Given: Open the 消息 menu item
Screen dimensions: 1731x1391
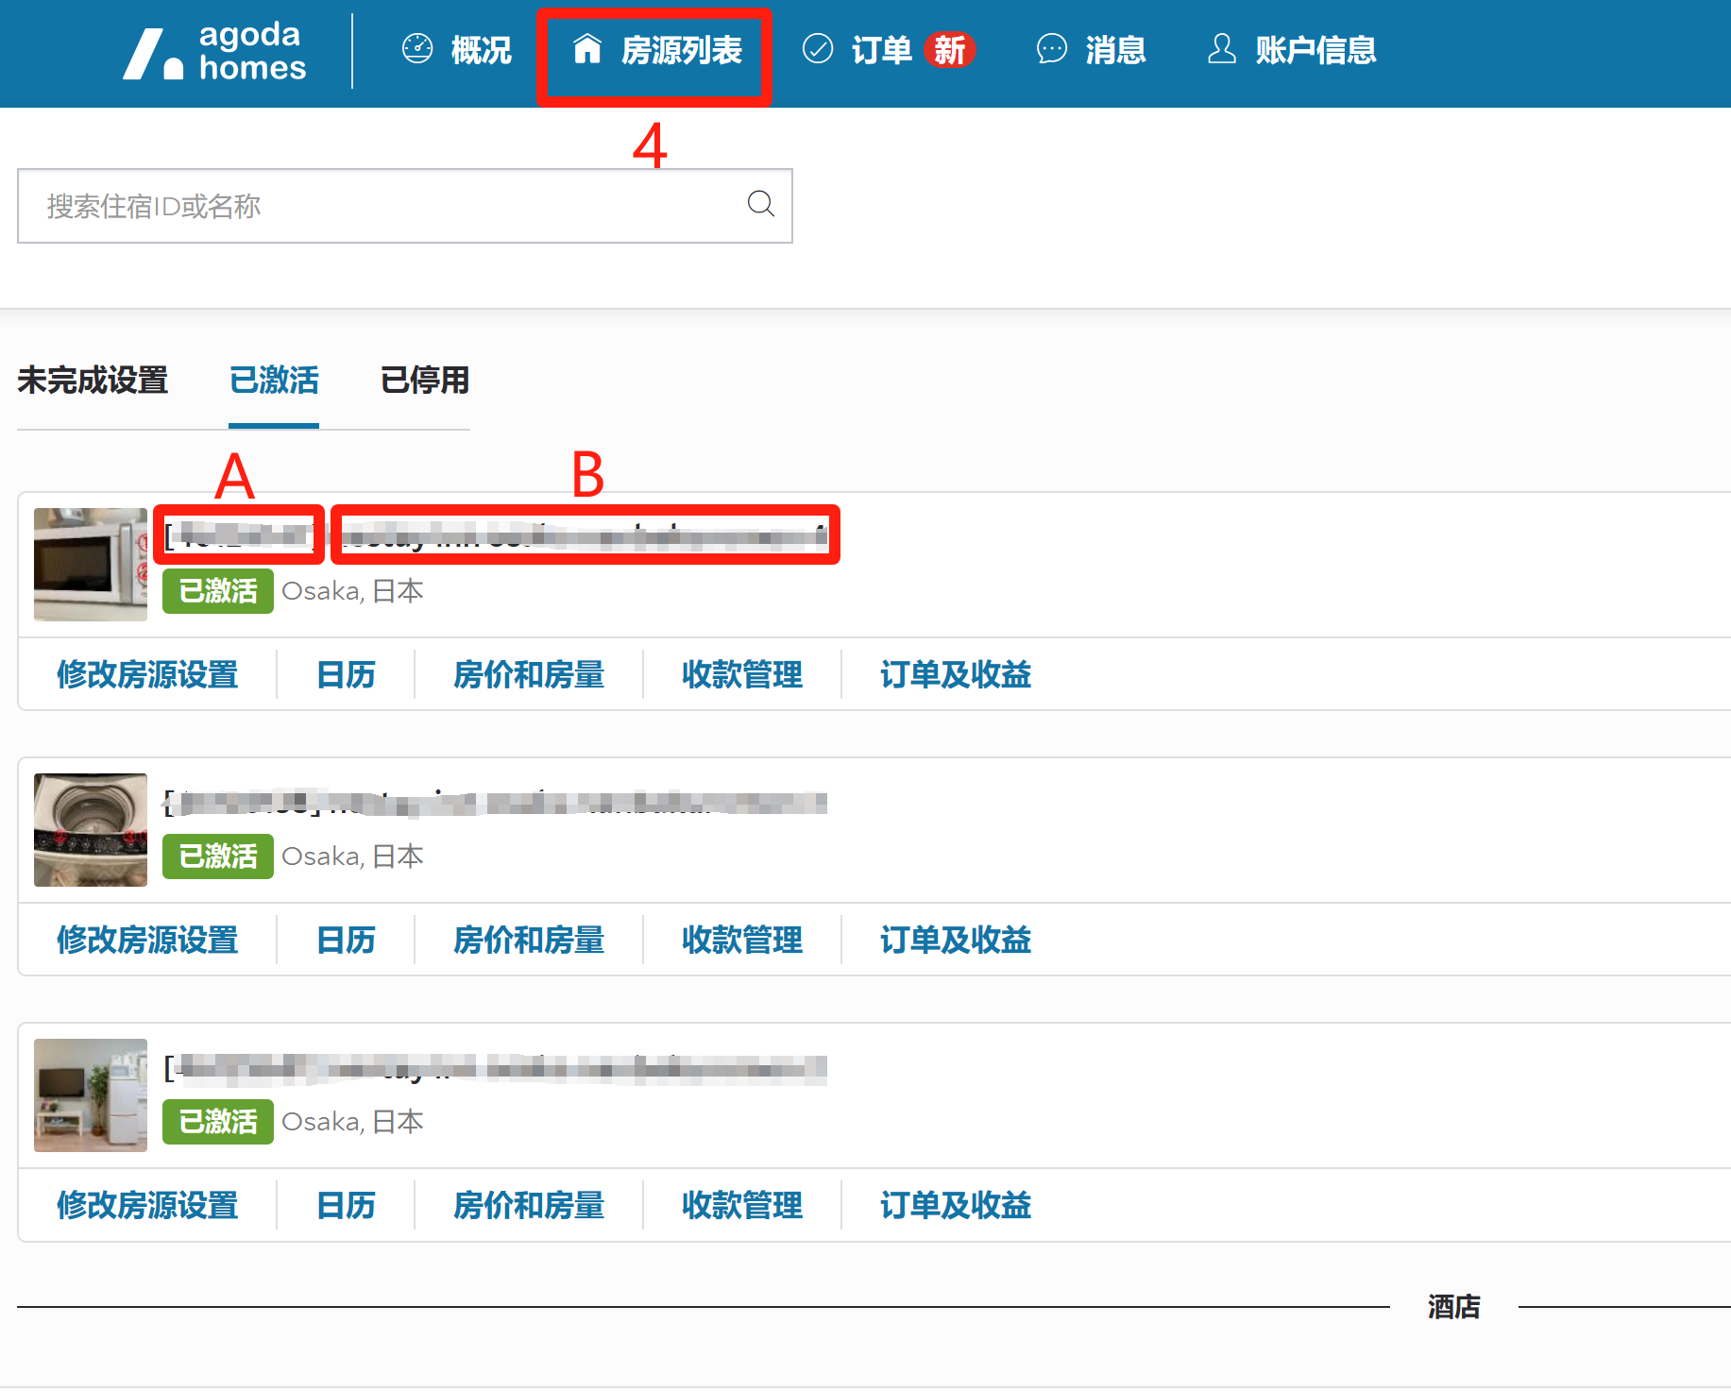Looking at the screenshot, I should tap(1116, 49).
